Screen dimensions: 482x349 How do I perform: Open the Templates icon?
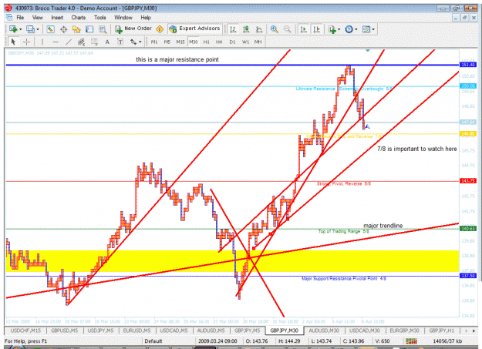(366, 29)
